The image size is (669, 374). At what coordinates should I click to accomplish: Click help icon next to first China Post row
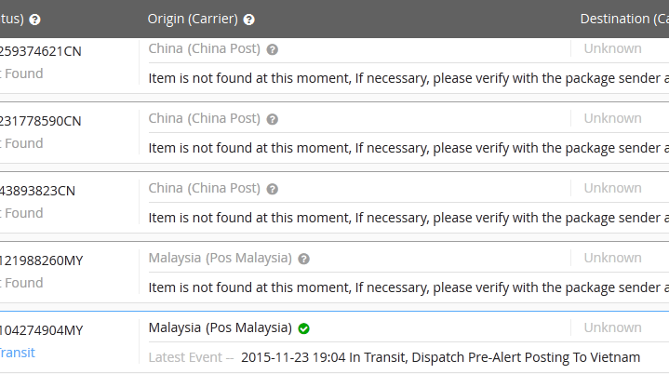pos(273,49)
